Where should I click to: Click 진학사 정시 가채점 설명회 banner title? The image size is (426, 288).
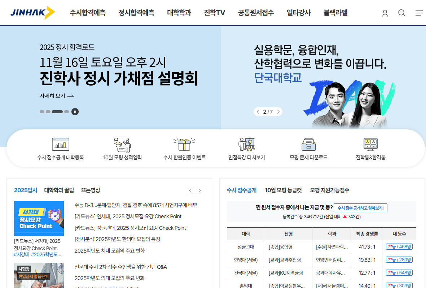(x=119, y=78)
